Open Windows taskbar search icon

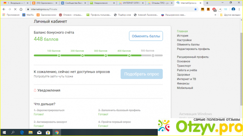coord(13,132)
